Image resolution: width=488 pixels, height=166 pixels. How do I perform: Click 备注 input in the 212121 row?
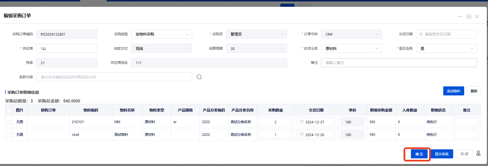[x=466, y=122]
